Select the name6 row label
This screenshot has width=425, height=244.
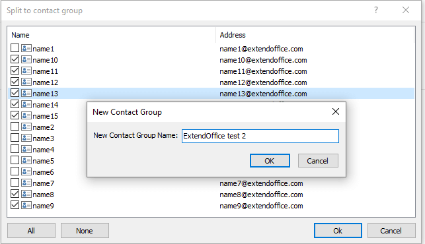[x=44, y=172]
